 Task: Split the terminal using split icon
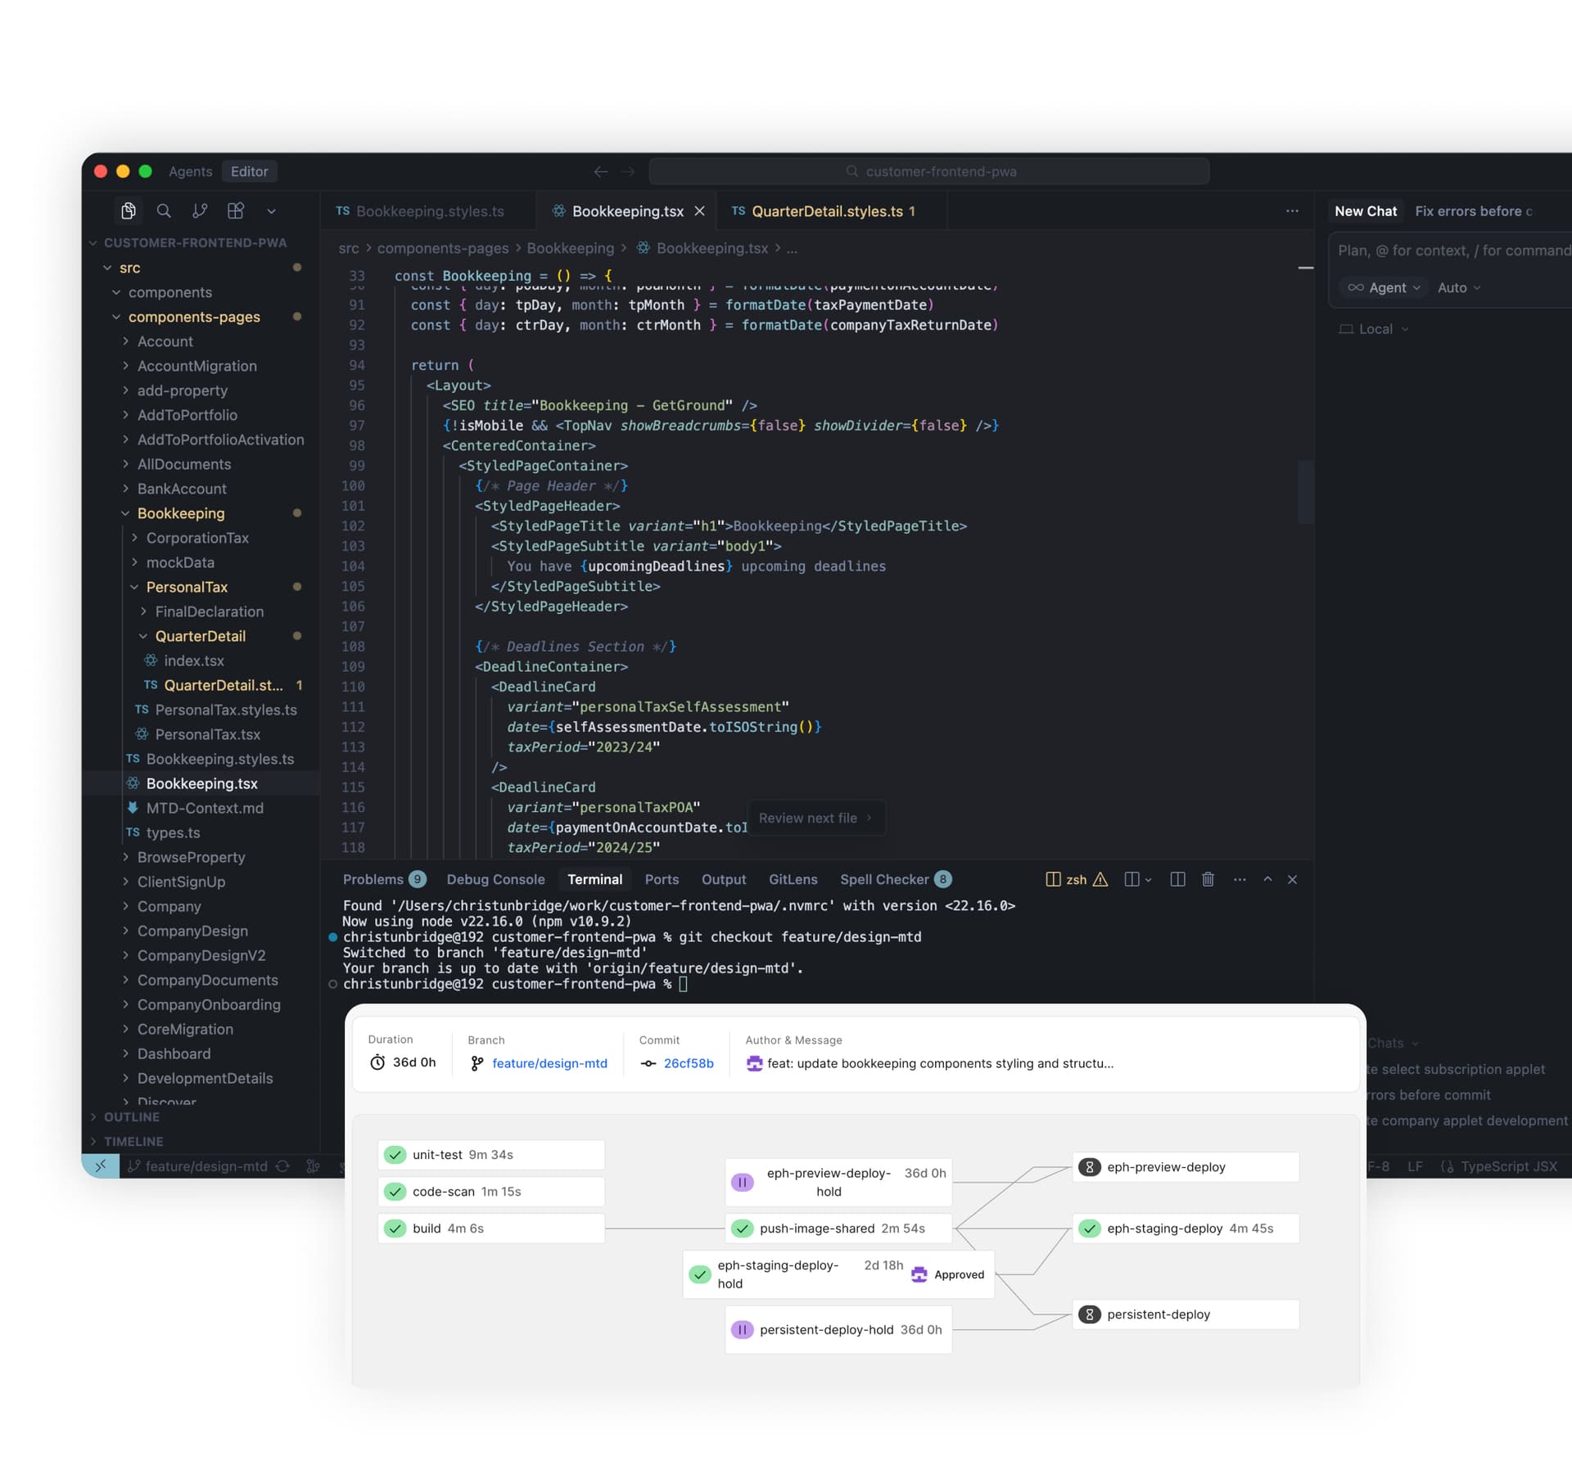pos(1177,879)
